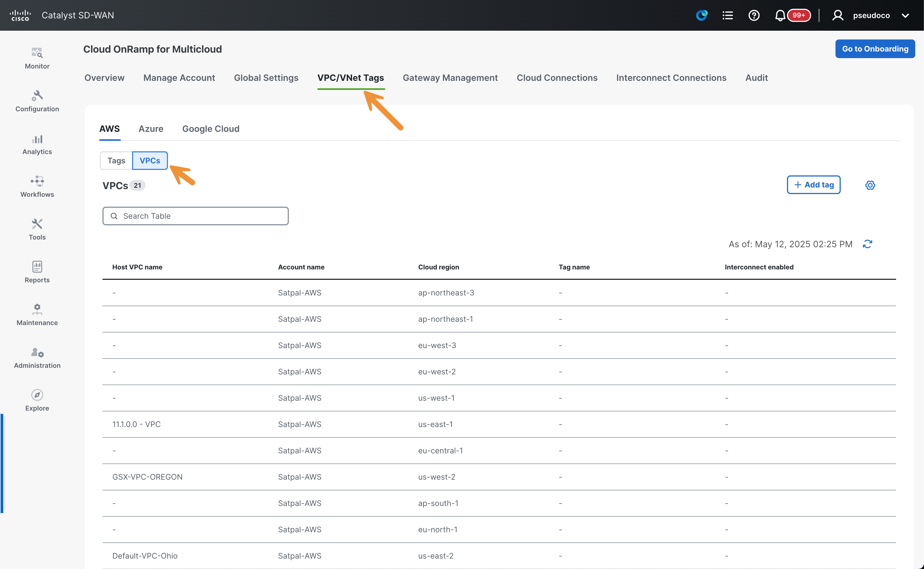Click the ap-northeast-1 region cell
The image size is (924, 569).
[446, 319]
